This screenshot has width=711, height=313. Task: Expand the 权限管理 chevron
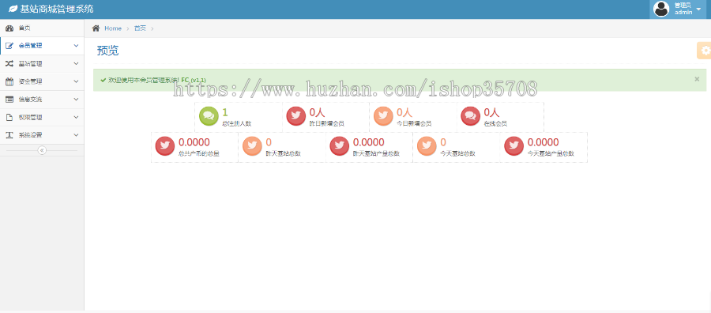click(76, 117)
